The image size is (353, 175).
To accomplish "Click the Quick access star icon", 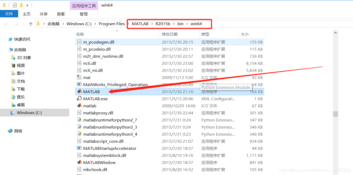I will [x=11, y=39].
